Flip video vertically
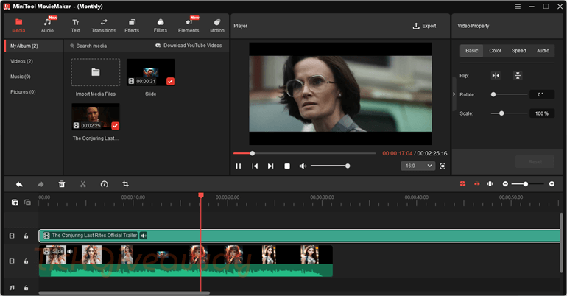The width and height of the screenshot is (567, 296). pos(518,76)
